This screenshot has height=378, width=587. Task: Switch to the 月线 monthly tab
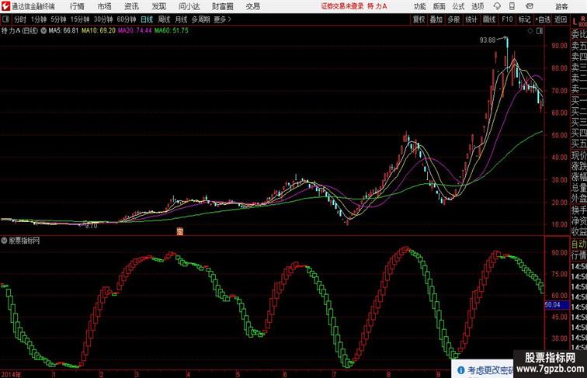pos(181,19)
